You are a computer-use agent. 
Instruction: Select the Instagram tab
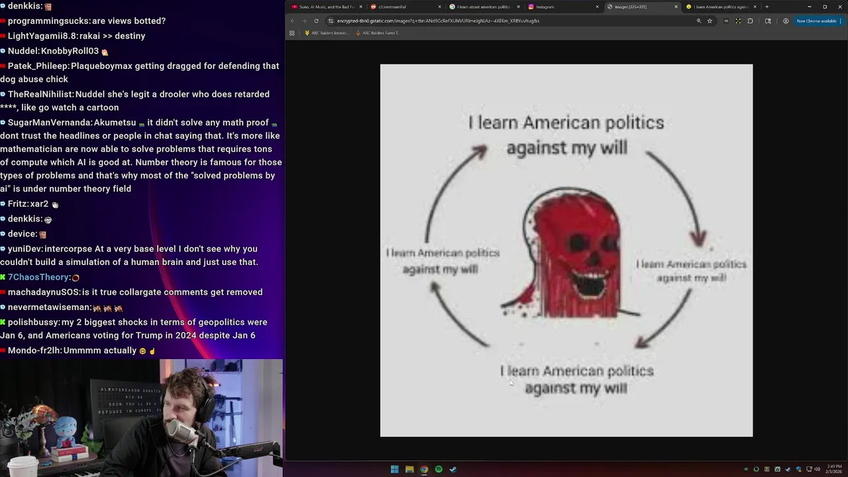coord(562,7)
